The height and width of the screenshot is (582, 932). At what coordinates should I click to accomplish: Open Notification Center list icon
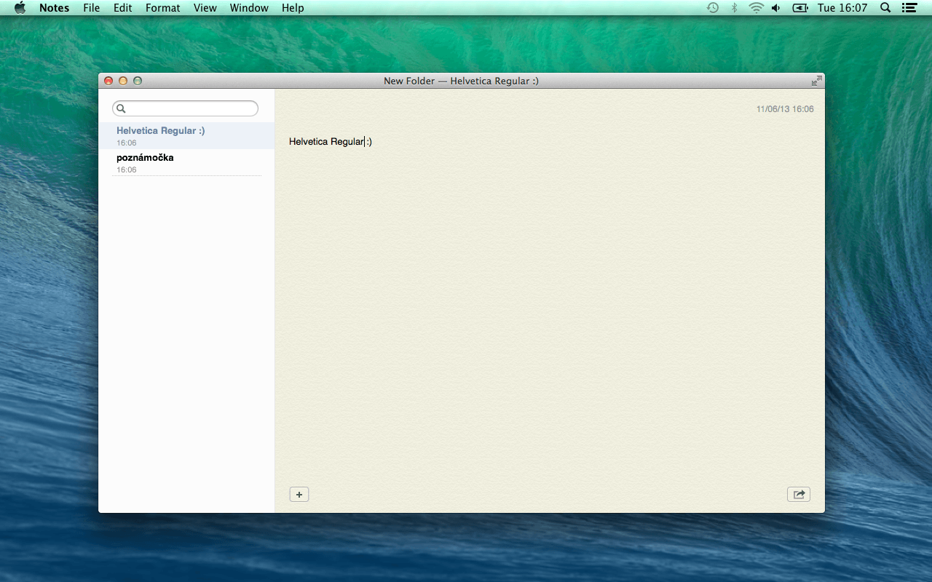pos(909,8)
